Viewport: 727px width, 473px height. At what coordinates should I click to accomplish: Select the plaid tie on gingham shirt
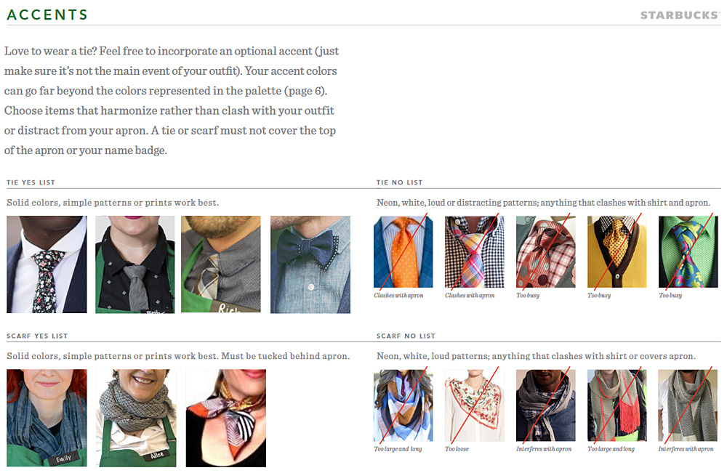point(474,252)
